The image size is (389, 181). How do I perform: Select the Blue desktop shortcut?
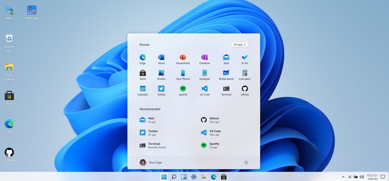tap(9, 13)
